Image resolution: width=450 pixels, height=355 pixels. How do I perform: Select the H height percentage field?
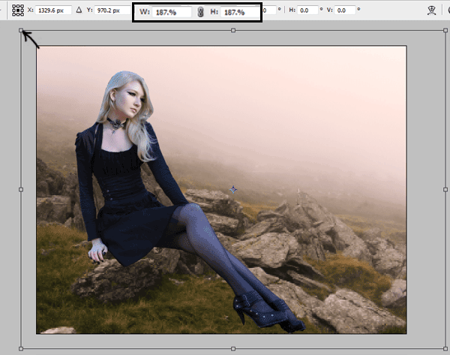point(240,12)
